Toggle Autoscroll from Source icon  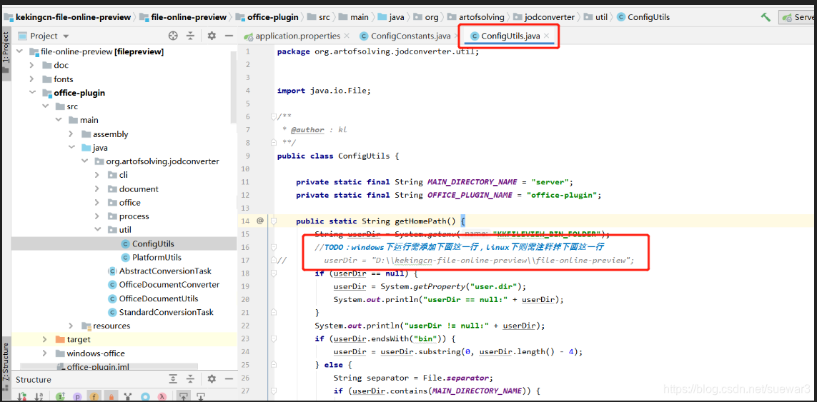(201, 396)
